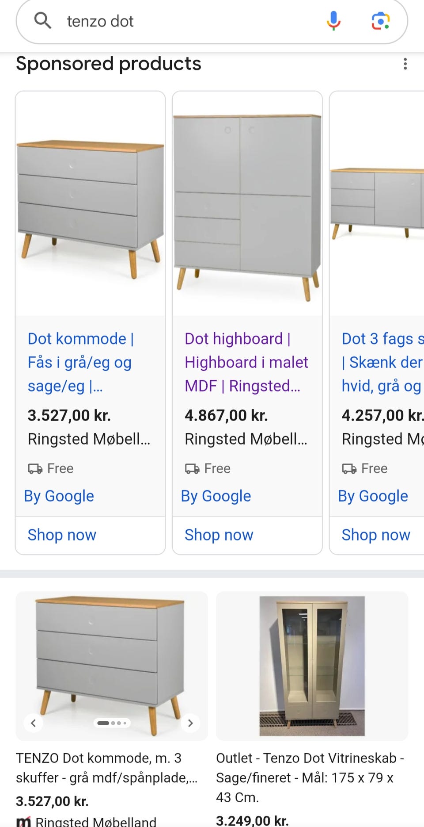424x827 pixels.
Task: Show next image in kommode carousel
Action: 190,723
